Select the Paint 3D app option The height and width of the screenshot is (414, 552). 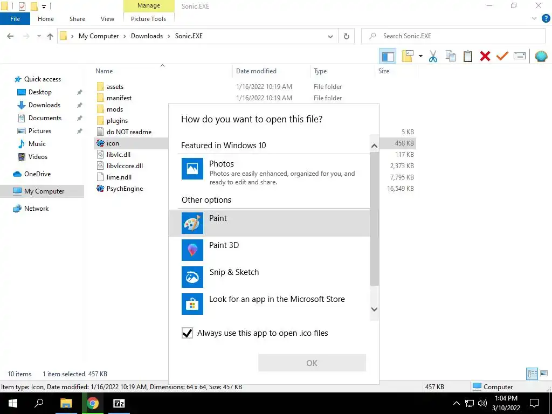270,250
